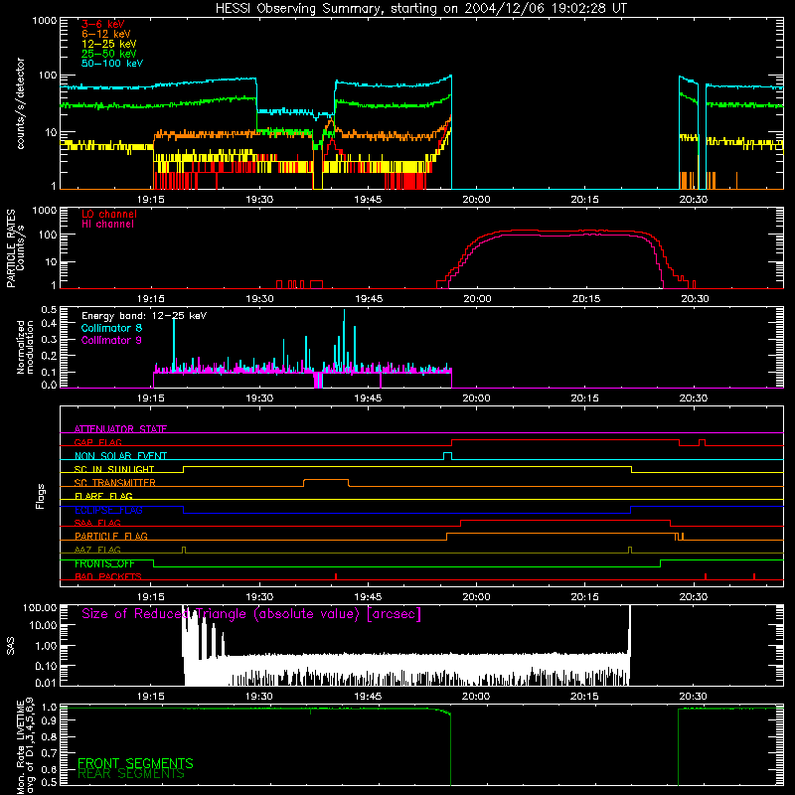Image resolution: width=795 pixels, height=795 pixels.
Task: Click the SAS axis label
Action: click(x=10, y=645)
